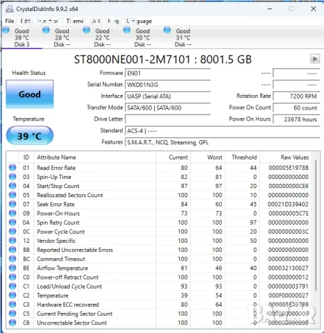Image resolution: width=324 pixels, height=333 pixels.
Task: Click the Health Status label
Action: pyautogui.click(x=29, y=73)
